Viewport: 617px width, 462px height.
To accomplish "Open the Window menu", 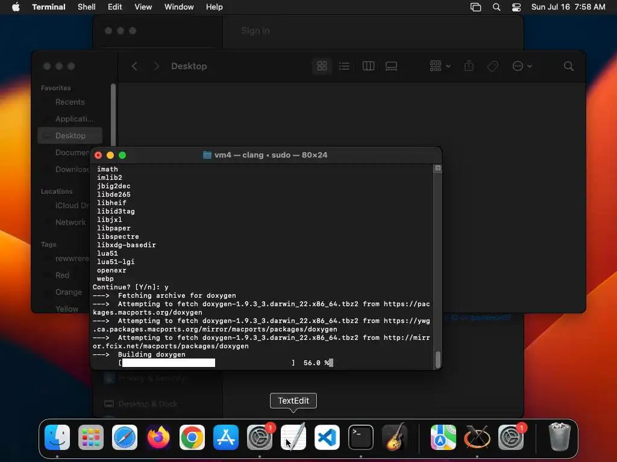I will [x=179, y=7].
